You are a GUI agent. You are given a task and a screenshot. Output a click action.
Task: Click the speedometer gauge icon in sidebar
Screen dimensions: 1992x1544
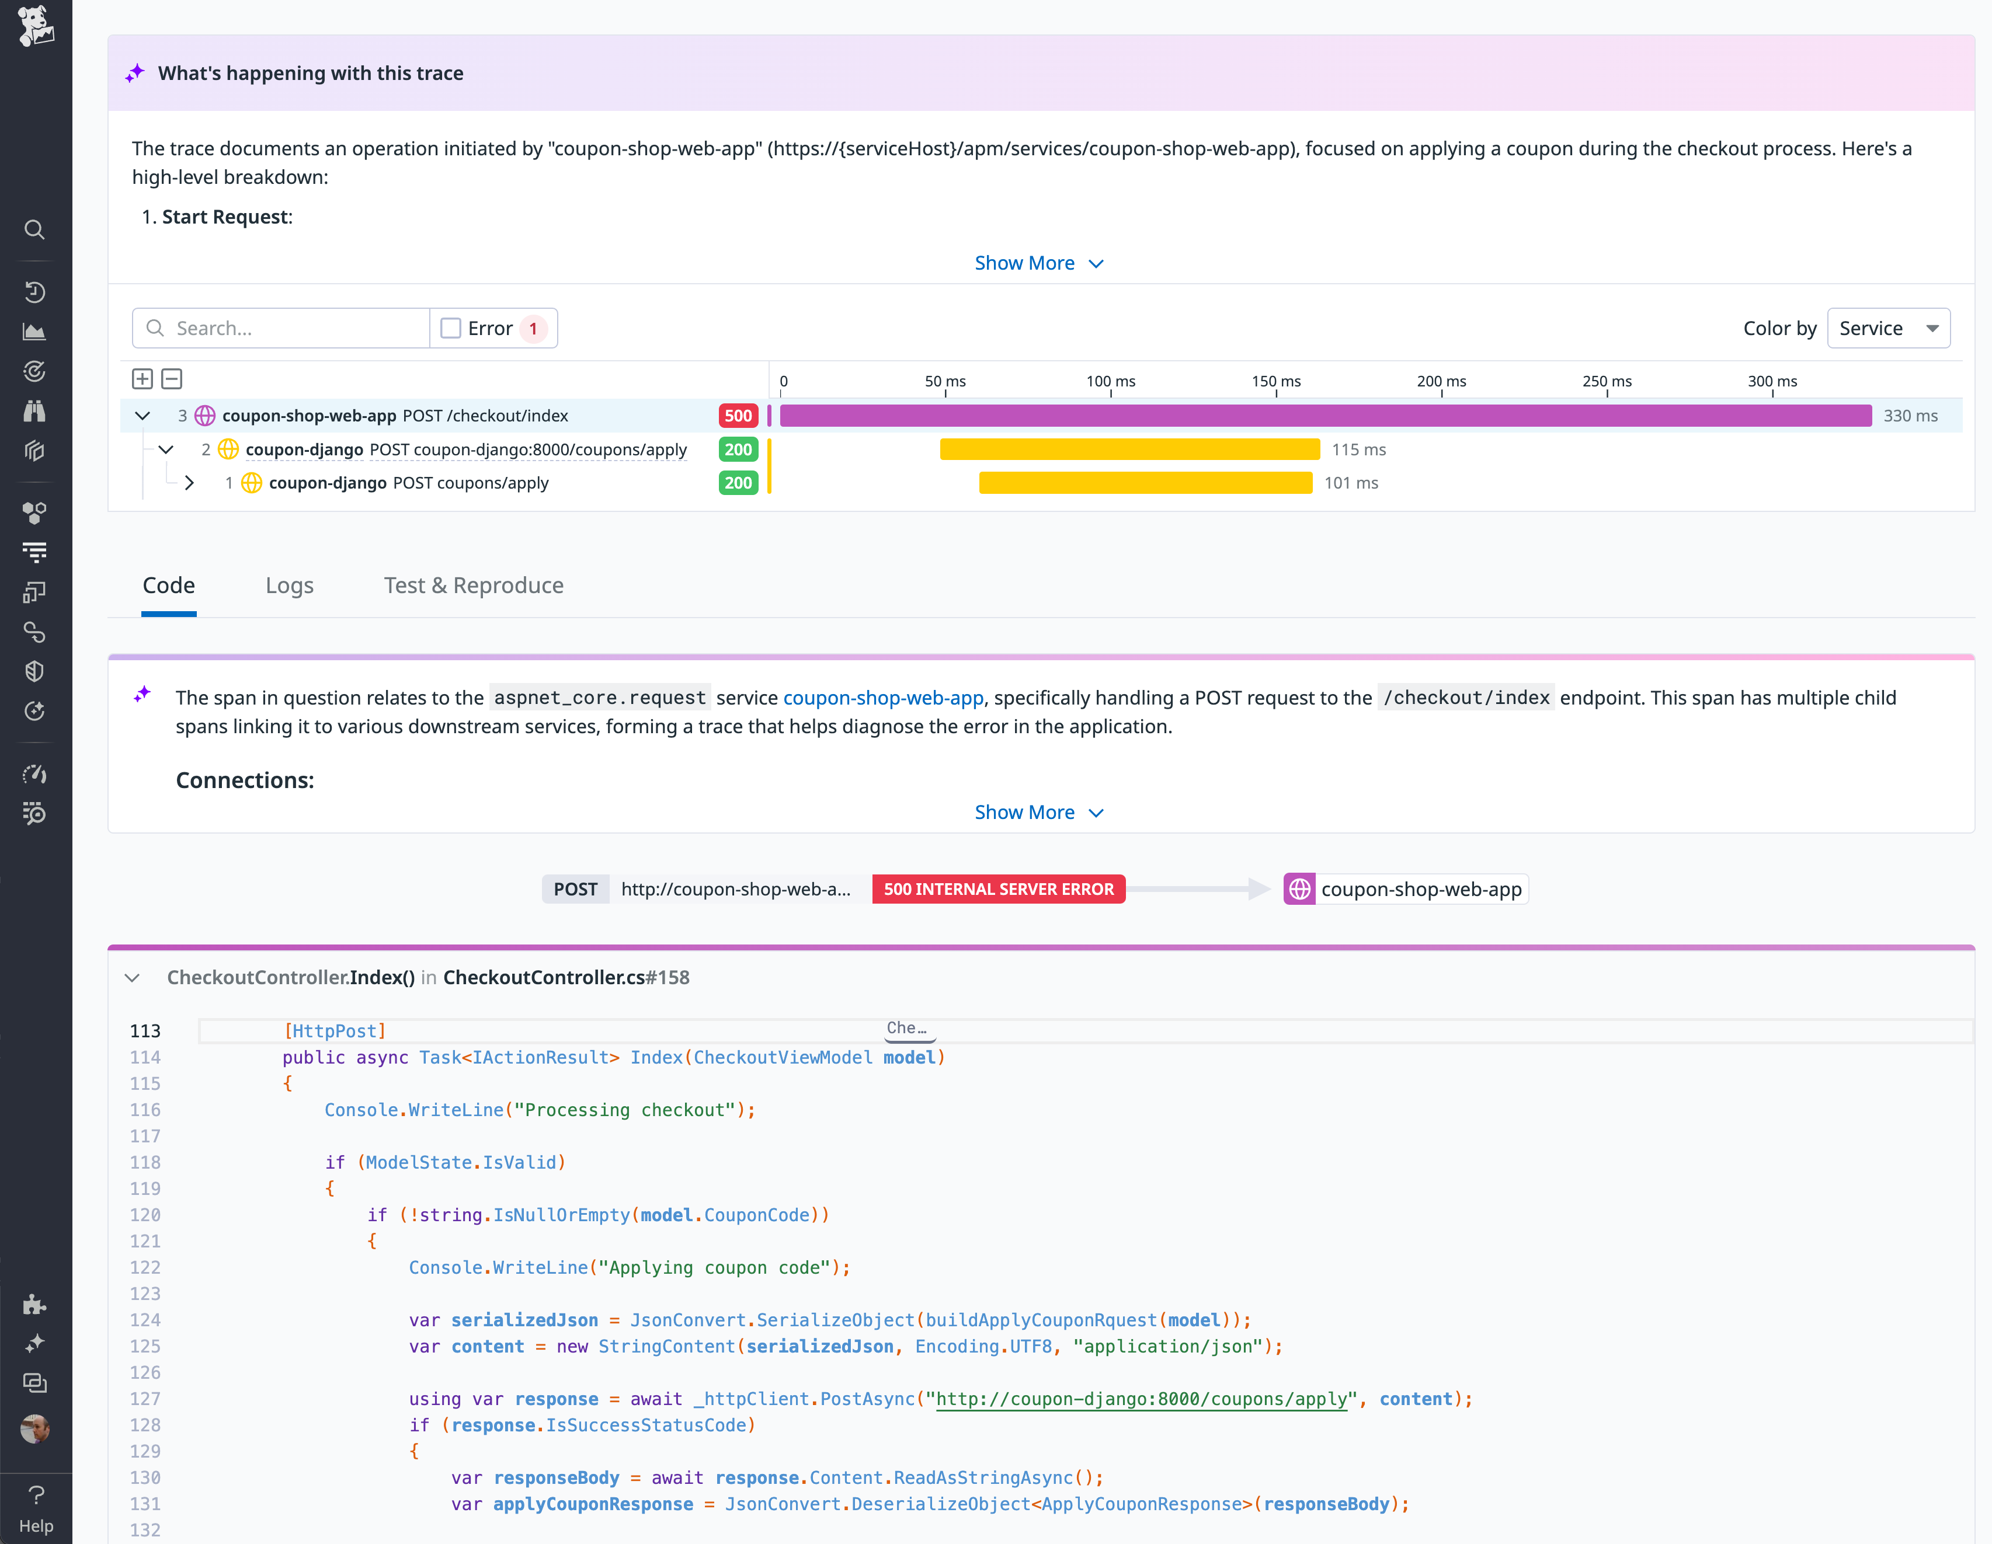tap(34, 774)
